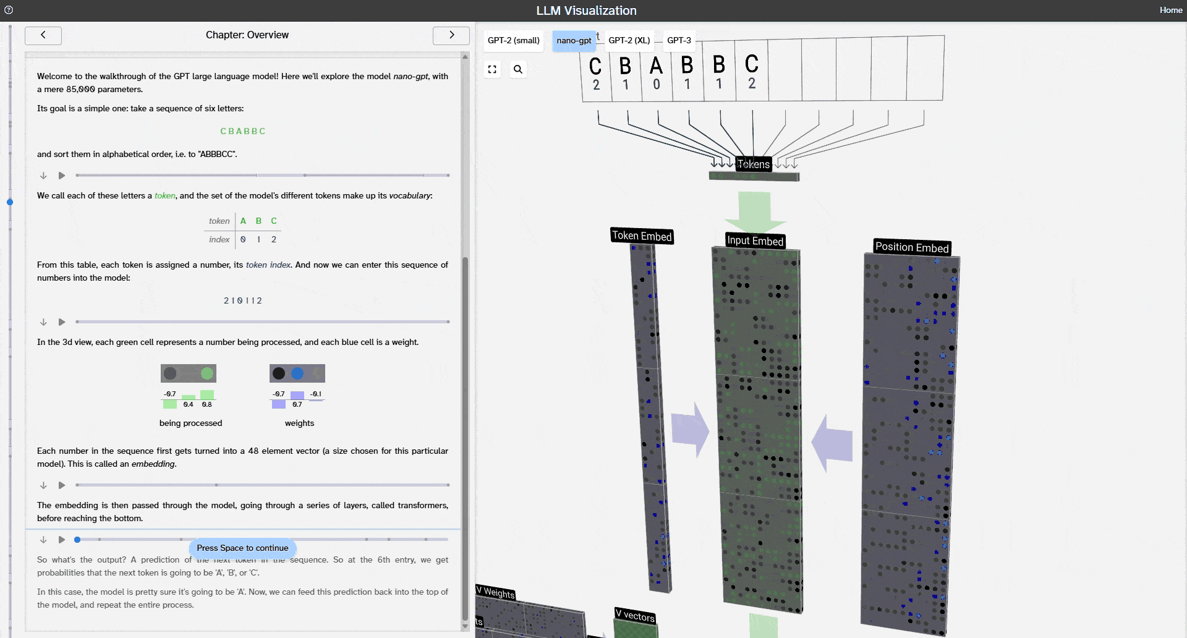Go to previous chapter with left chevron
The width and height of the screenshot is (1187, 638).
[43, 35]
